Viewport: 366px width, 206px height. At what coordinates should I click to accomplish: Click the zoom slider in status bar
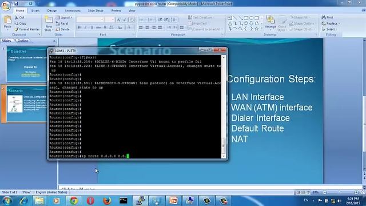tap(339, 192)
